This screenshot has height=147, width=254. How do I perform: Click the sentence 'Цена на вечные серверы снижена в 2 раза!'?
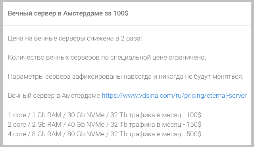75,39
